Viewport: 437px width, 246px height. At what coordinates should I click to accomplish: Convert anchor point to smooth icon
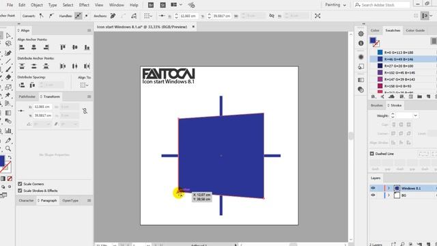point(51,16)
